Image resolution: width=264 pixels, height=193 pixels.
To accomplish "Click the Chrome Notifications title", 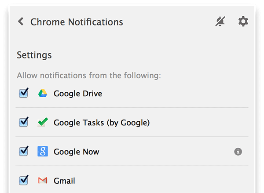I will [x=77, y=22].
